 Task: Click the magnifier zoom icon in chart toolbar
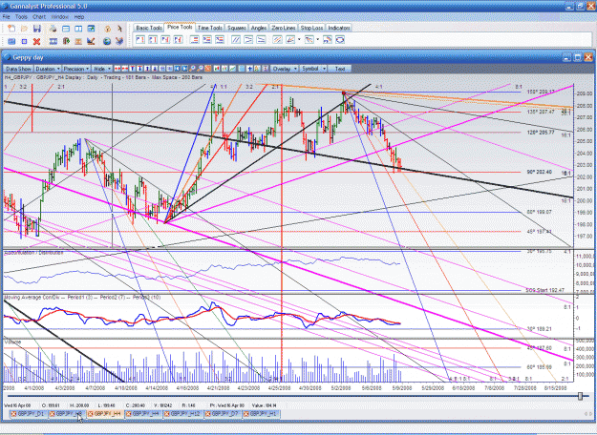tap(192, 69)
